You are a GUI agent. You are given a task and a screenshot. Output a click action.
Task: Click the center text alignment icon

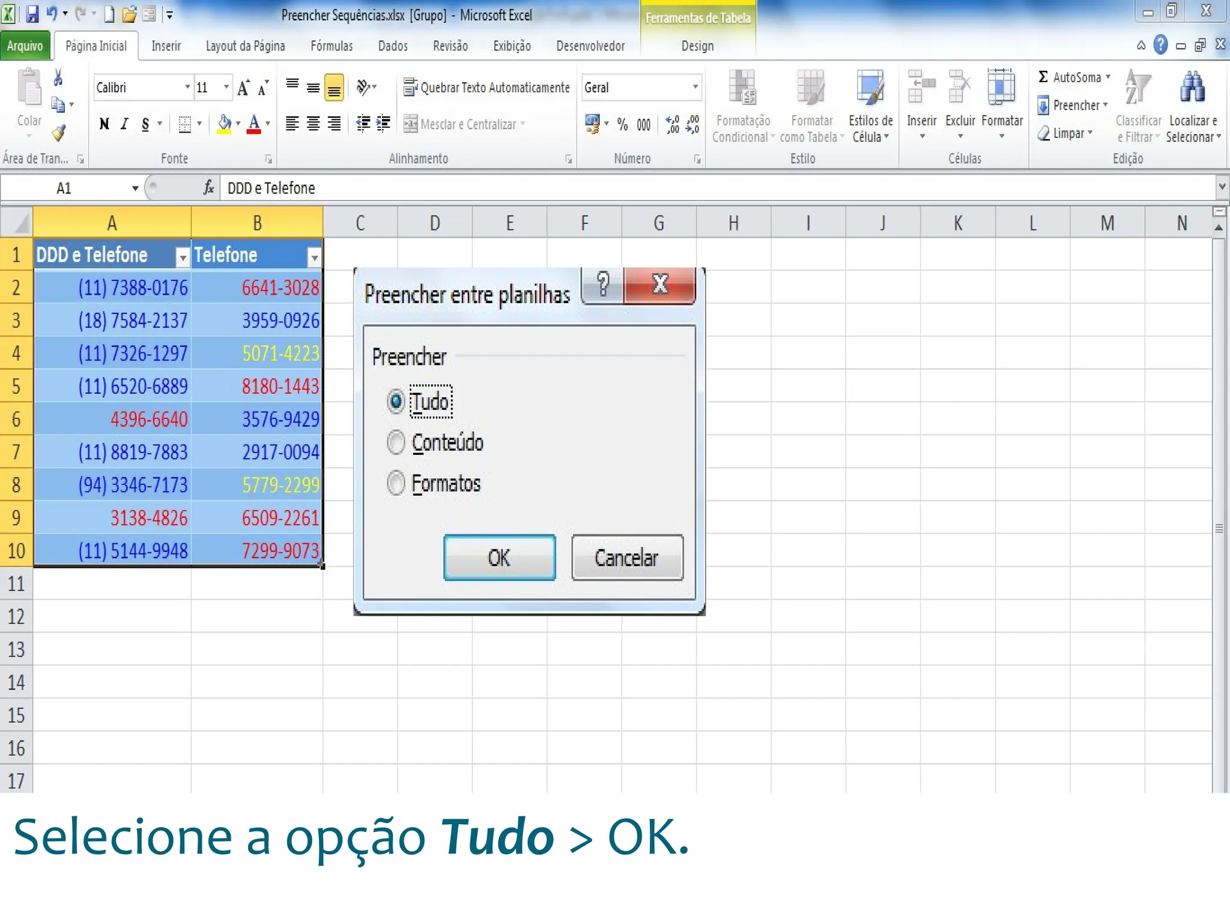pos(313,124)
